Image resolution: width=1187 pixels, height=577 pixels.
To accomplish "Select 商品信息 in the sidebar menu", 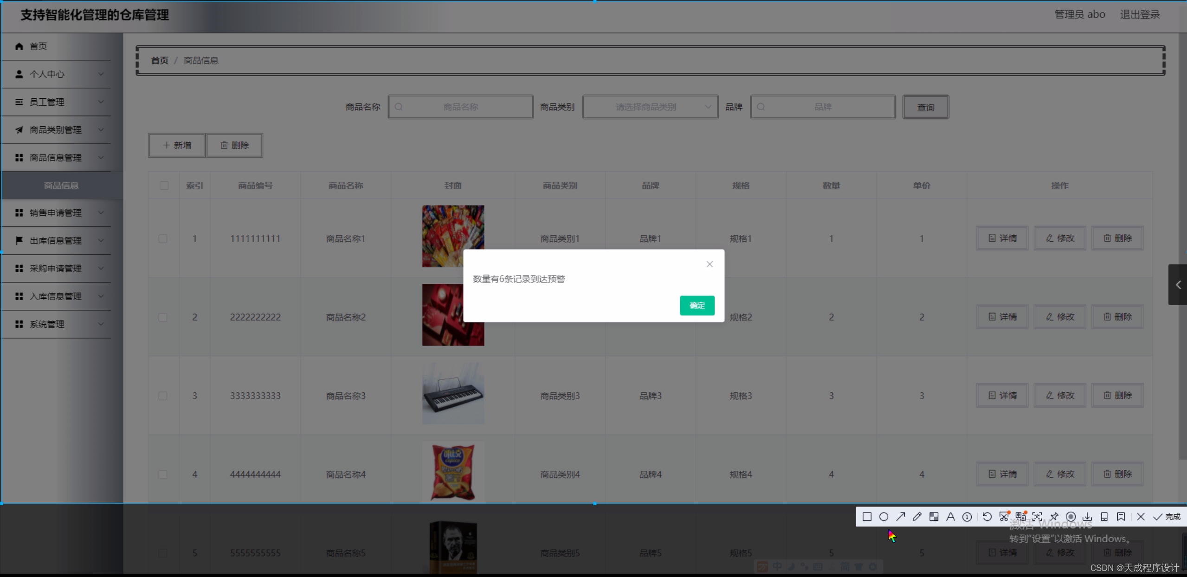I will point(61,185).
